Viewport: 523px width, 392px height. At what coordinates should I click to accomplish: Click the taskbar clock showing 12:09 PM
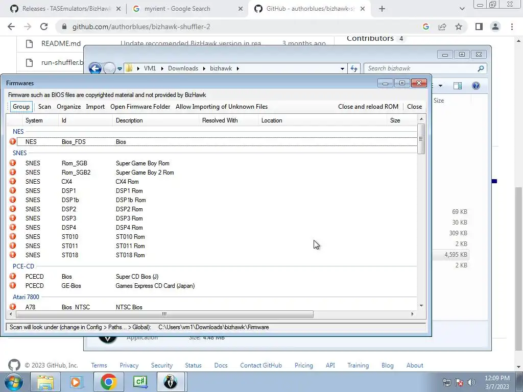[x=497, y=382]
